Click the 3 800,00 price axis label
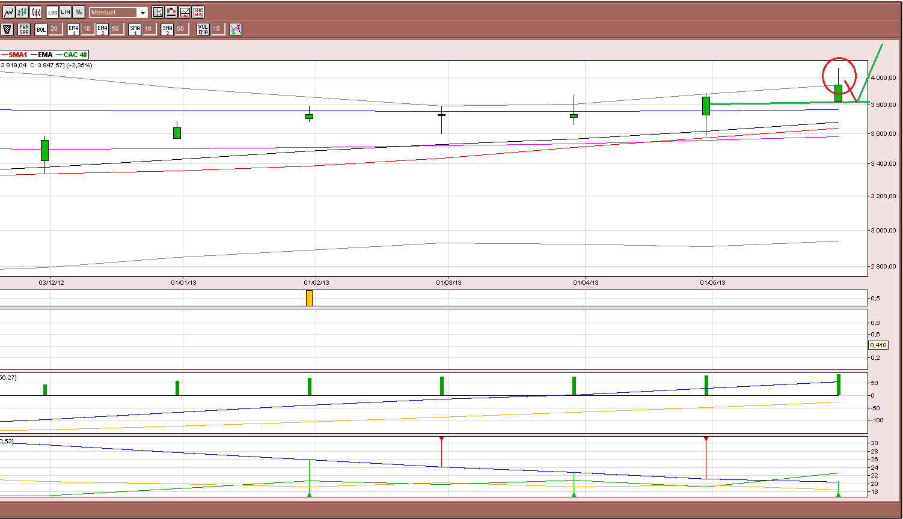 click(883, 105)
